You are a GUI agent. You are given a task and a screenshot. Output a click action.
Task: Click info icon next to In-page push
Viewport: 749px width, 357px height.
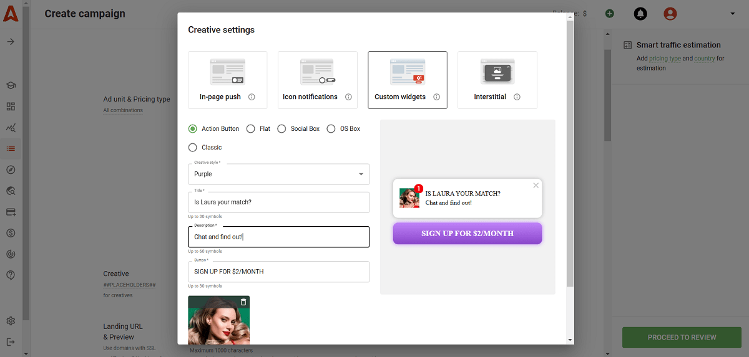252,97
